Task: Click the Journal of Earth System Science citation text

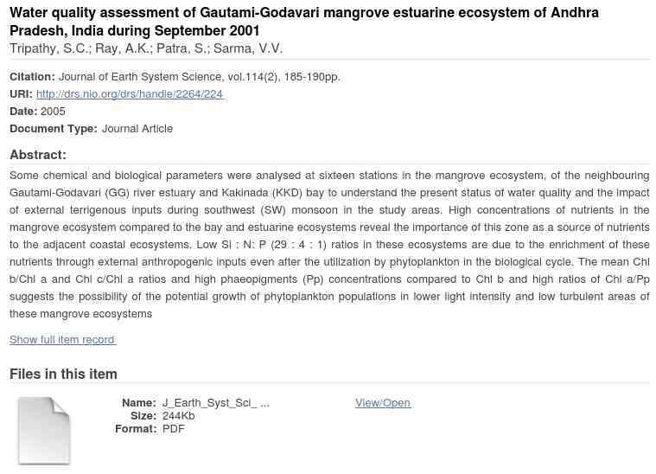Action: 199,77
